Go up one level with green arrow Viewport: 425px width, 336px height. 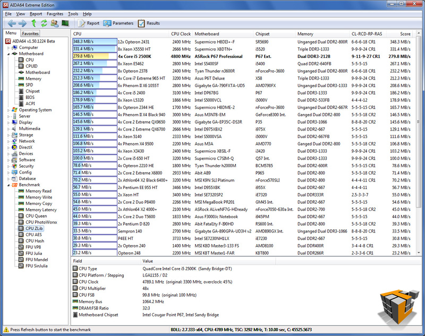33,23
